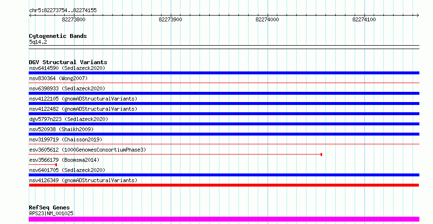Image resolution: width=433 pixels, height=224 pixels.
Task: Open variant nsv830364 (Wong2007) label
Action: (x=58, y=78)
